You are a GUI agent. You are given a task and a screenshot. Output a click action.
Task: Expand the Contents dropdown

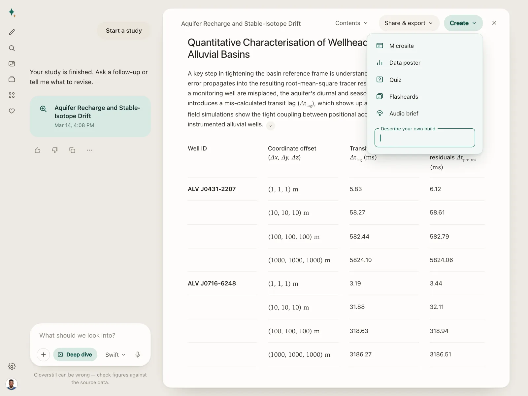(351, 23)
